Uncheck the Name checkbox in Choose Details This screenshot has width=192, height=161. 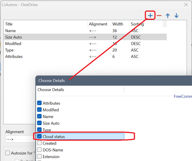pyautogui.click(x=39, y=116)
